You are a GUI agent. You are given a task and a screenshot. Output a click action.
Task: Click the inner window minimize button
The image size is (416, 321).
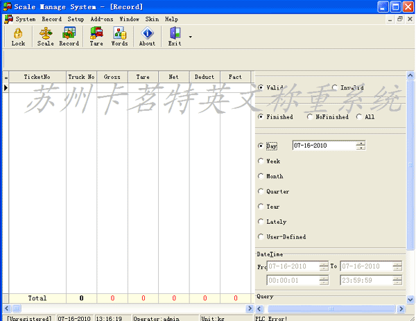click(x=390, y=19)
